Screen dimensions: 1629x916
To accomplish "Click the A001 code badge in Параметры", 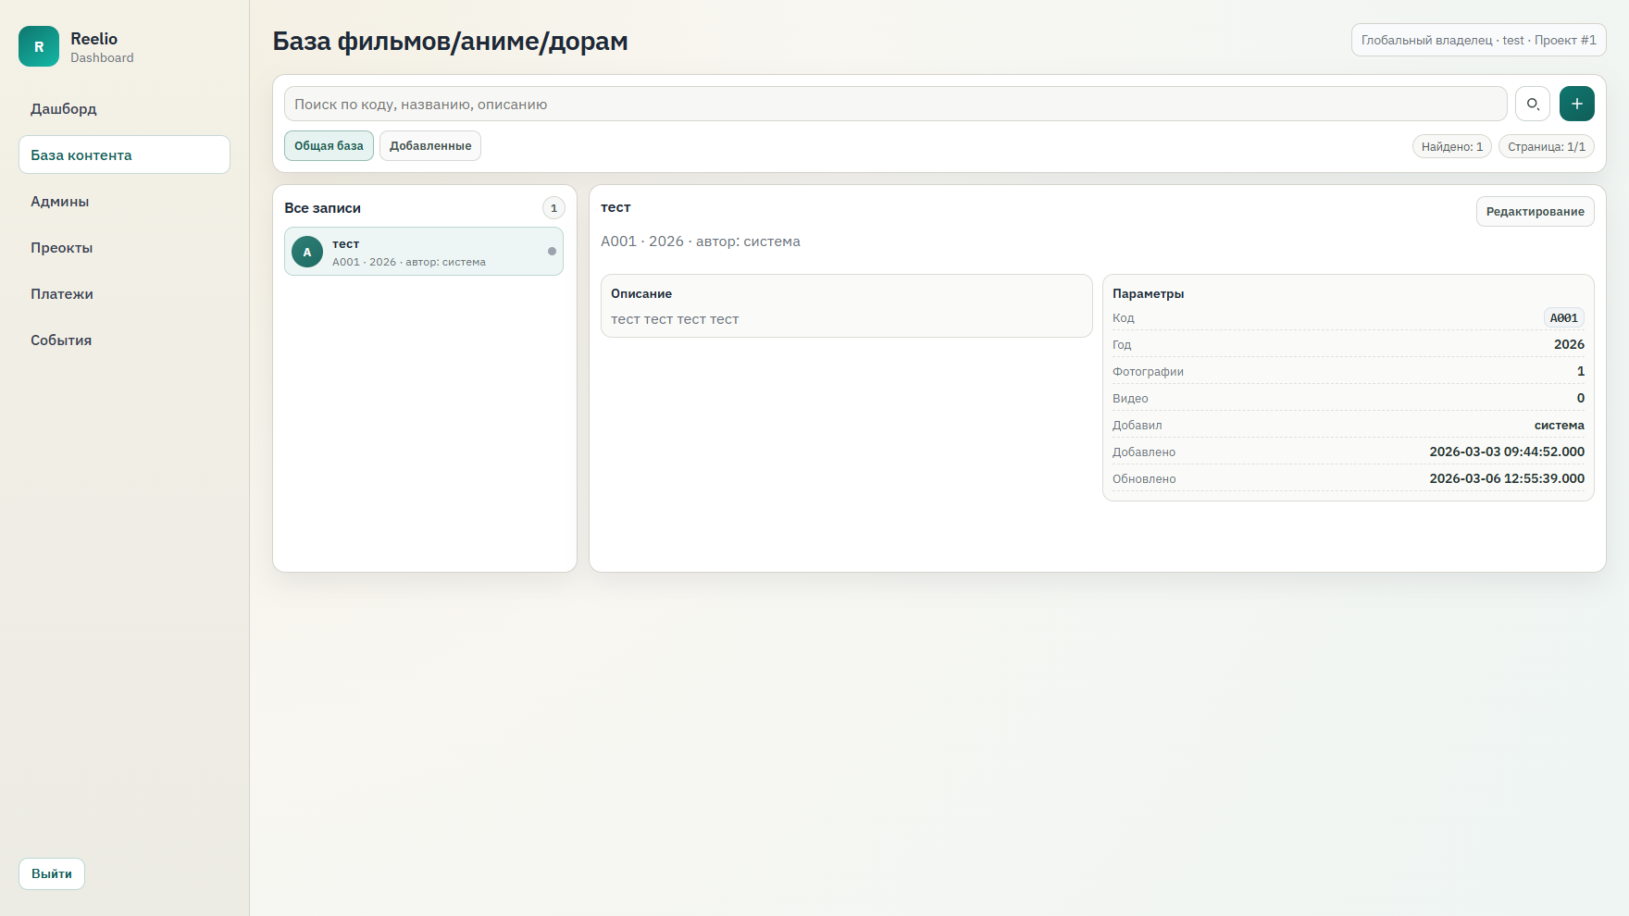I will tap(1563, 318).
